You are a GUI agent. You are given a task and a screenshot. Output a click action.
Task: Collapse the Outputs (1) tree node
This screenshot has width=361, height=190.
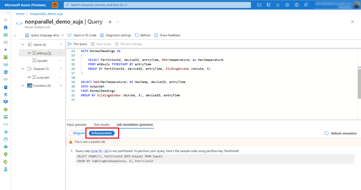click(x=23, y=69)
